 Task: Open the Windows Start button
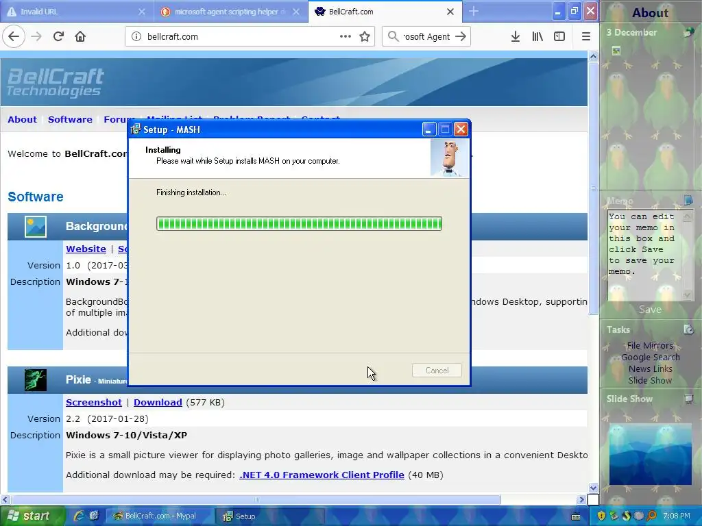tap(32, 516)
